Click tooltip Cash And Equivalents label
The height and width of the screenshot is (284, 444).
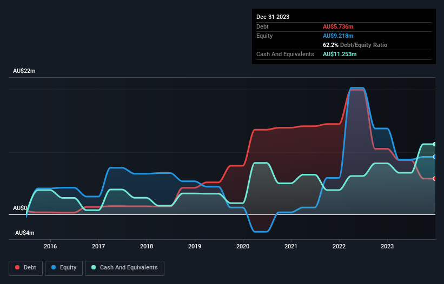pos(285,54)
